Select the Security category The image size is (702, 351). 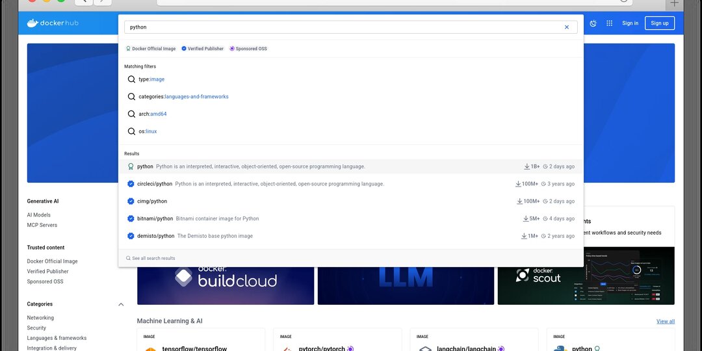tap(36, 328)
